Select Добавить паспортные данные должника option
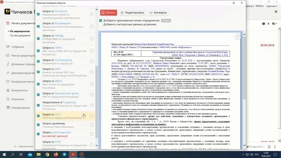 click(x=130, y=25)
